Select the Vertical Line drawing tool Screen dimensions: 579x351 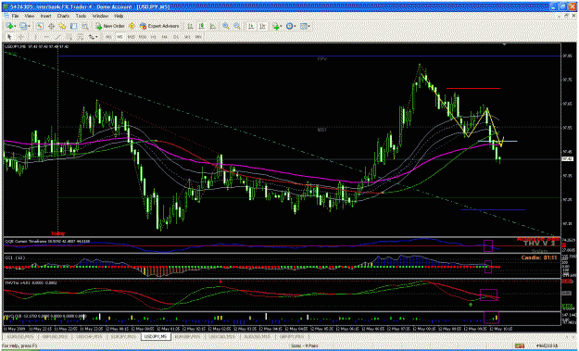click(x=34, y=37)
